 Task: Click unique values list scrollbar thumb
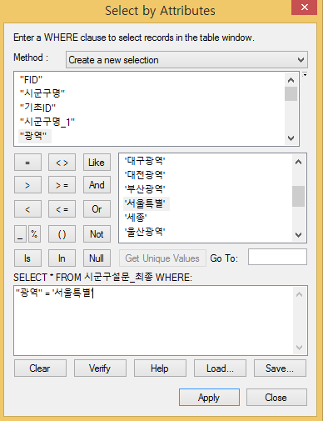[x=298, y=197]
